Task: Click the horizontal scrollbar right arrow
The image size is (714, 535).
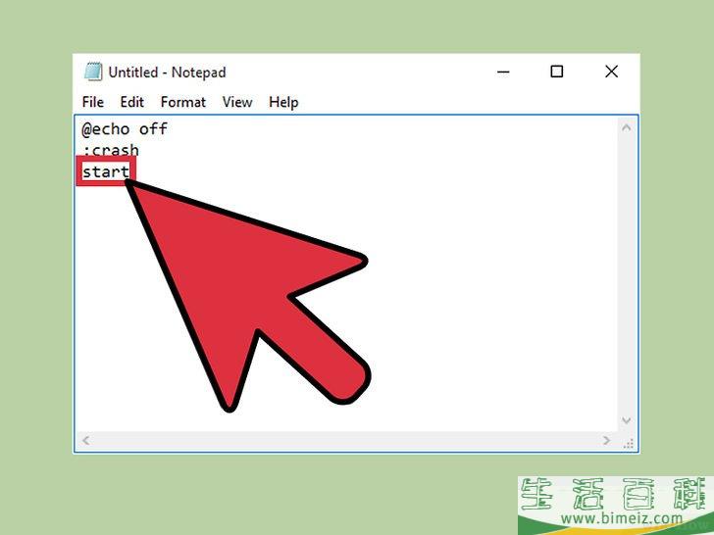Action: pyautogui.click(x=608, y=441)
